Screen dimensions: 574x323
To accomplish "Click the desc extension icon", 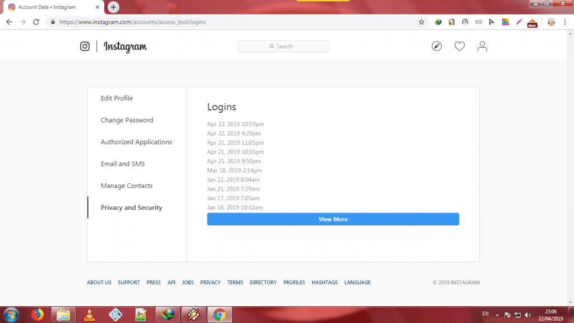I will (x=533, y=22).
